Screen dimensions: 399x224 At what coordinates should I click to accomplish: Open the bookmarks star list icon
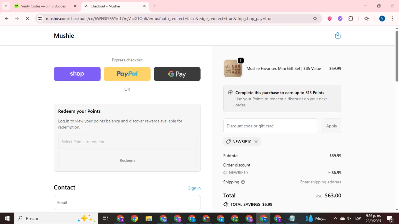(x=366, y=19)
